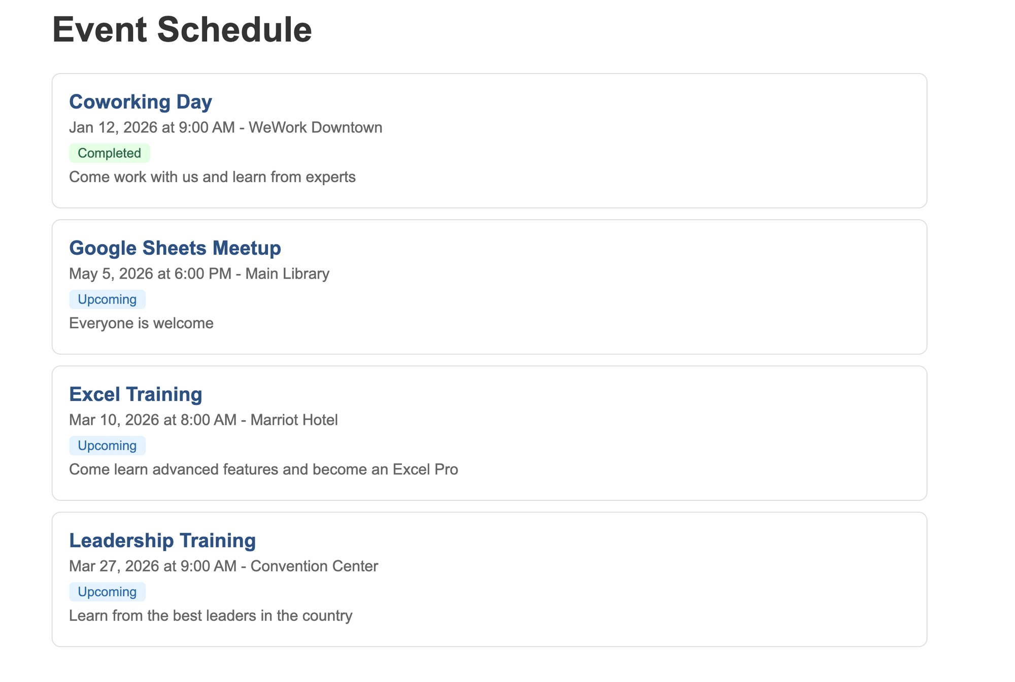Open the Leadership Training event title

[x=162, y=540]
